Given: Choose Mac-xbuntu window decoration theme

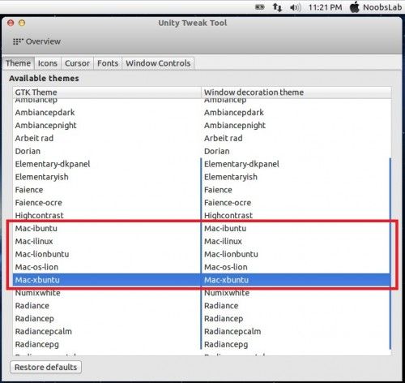Looking at the screenshot, I should (x=296, y=280).
